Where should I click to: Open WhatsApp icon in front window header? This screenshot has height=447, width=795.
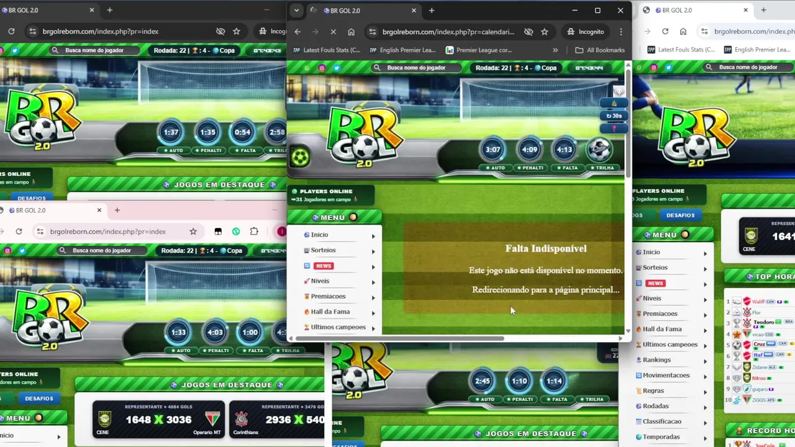(307, 68)
